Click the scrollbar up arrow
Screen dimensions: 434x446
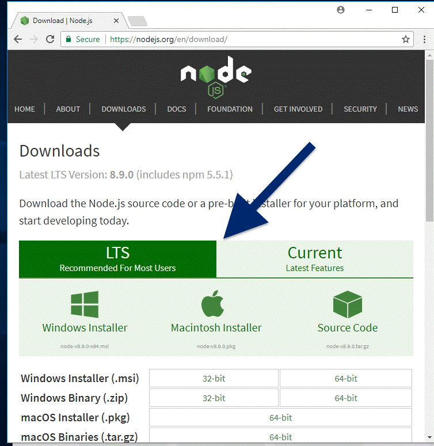[x=429, y=55]
